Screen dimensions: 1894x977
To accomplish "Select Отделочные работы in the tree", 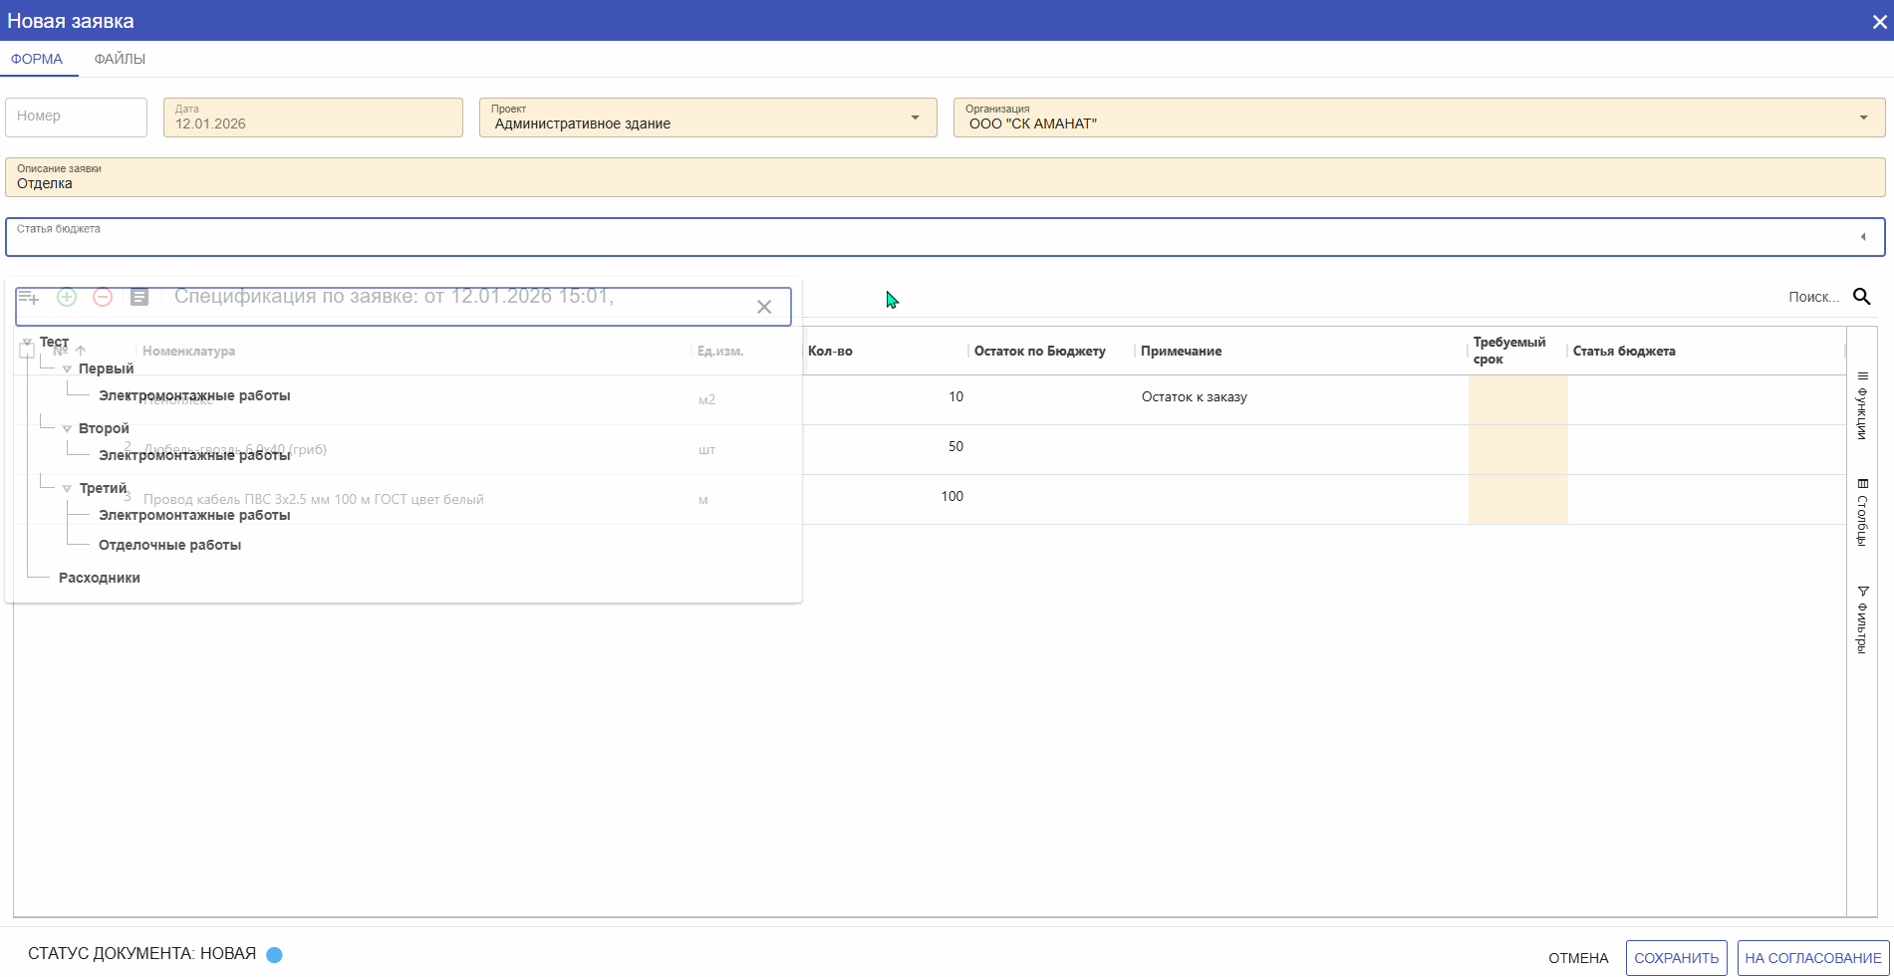I will tap(169, 545).
